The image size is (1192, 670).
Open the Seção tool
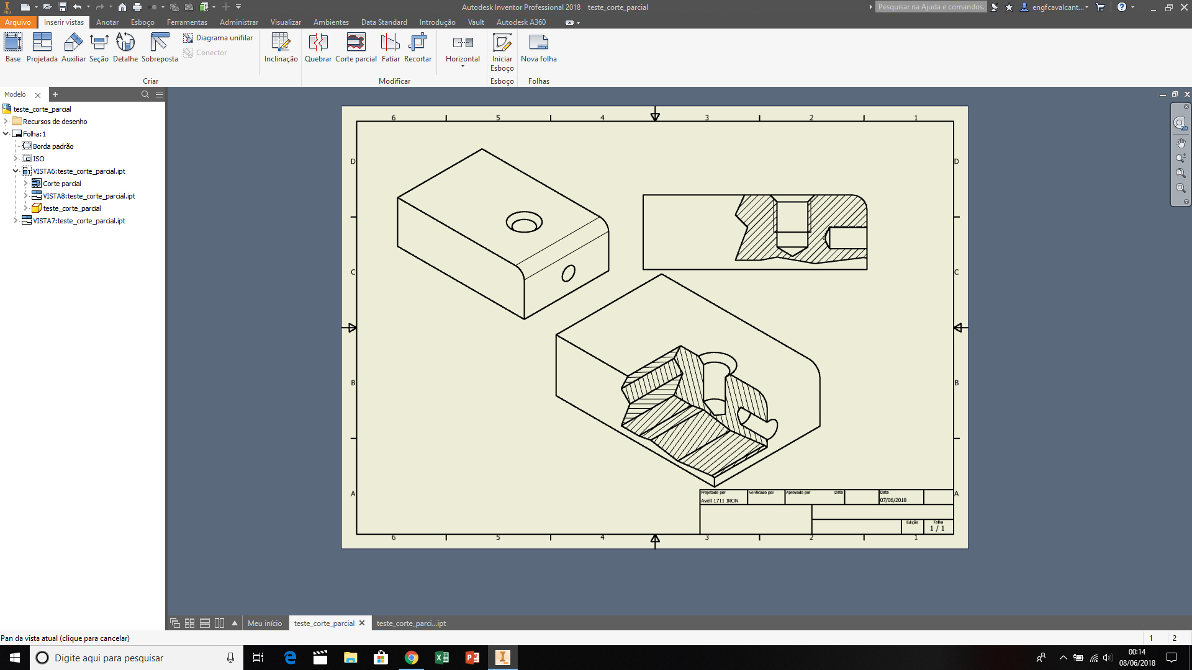point(99,47)
